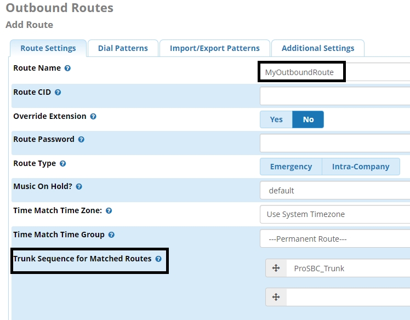The height and width of the screenshot is (320, 410).
Task: Click Route Password help icon
Action: (81, 140)
